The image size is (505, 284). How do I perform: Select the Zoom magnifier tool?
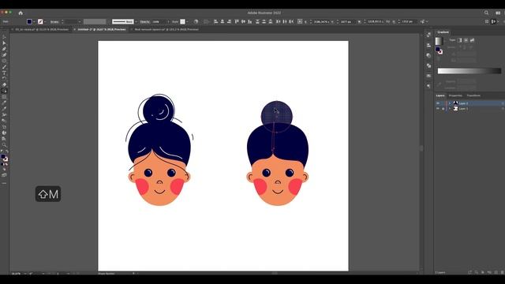4,145
